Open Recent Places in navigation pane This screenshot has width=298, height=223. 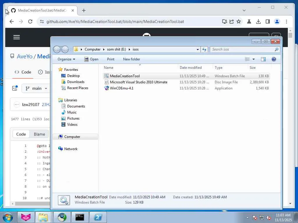point(75,88)
